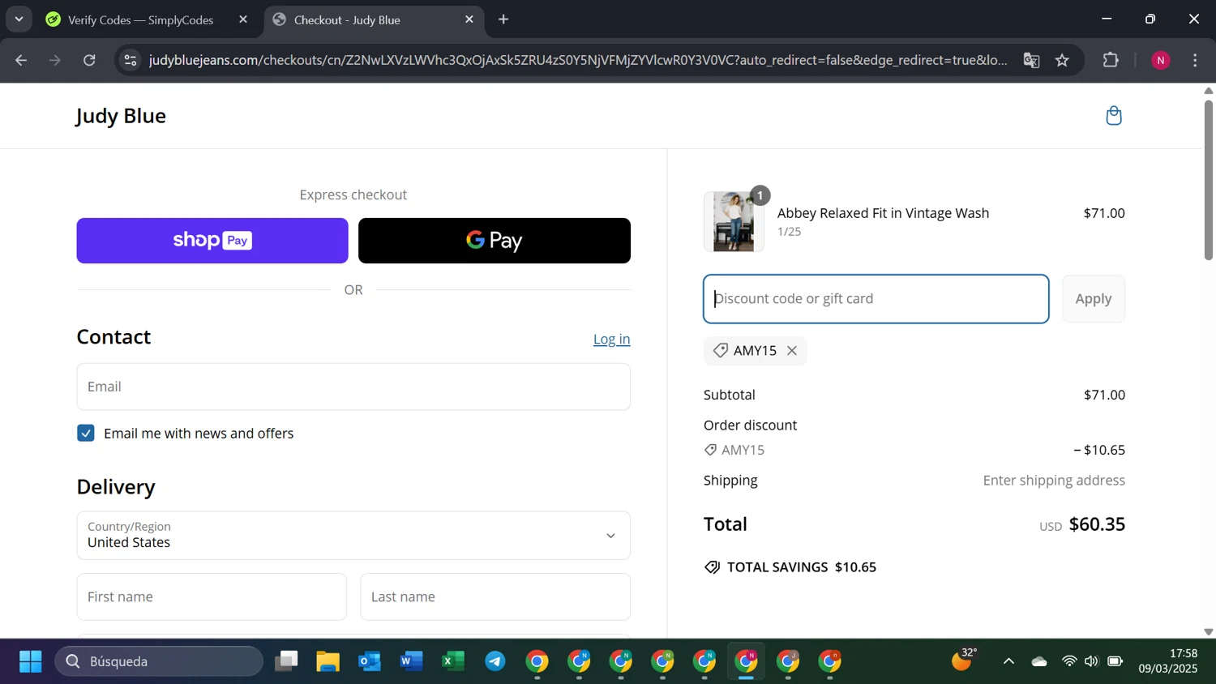Click the OneDrive cloud tray icon
1216x684 pixels.
(x=1039, y=662)
